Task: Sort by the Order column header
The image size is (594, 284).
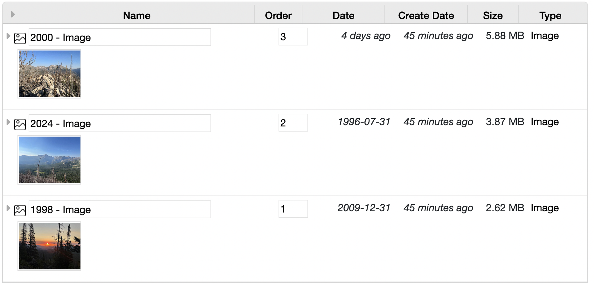Action: point(278,16)
